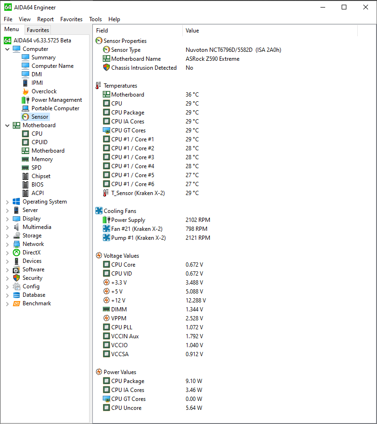Open the Report menu

[x=45, y=19]
